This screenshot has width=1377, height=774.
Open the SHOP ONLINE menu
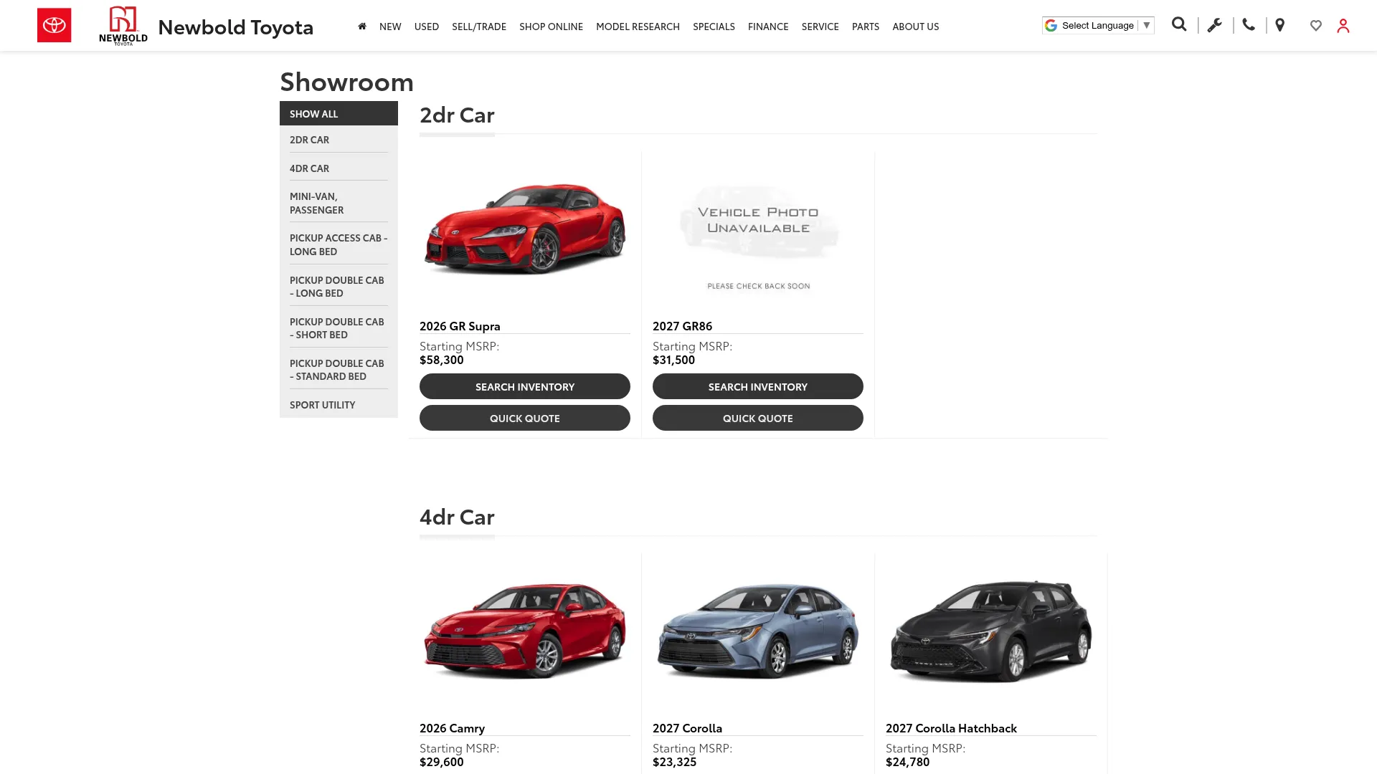pos(551,26)
